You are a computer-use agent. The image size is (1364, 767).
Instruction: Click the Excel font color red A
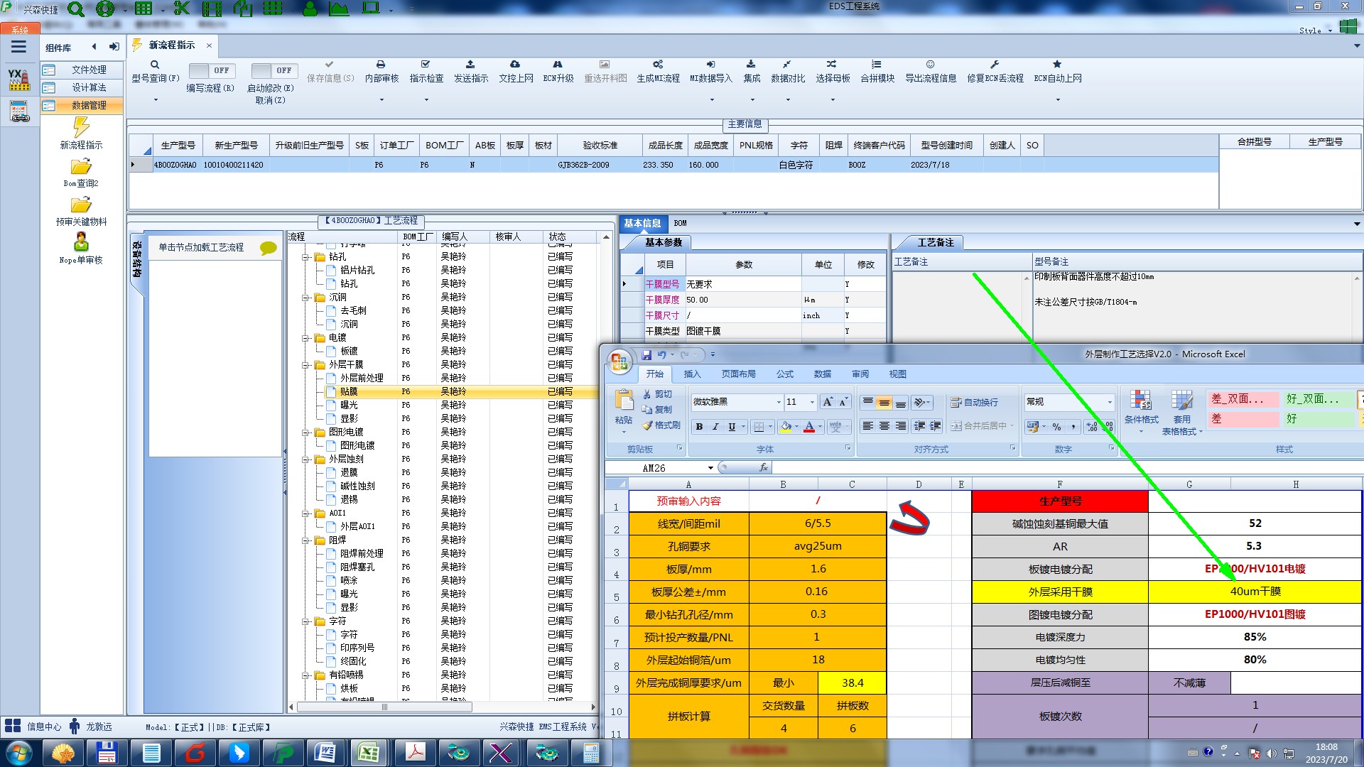pos(808,426)
